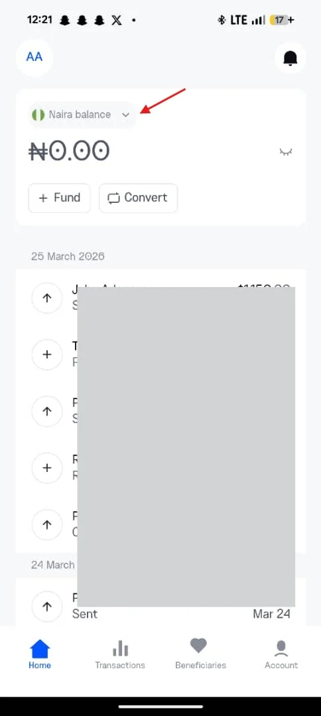Tap the AA profile avatar
Screen dimensions: 321x716
pos(34,57)
